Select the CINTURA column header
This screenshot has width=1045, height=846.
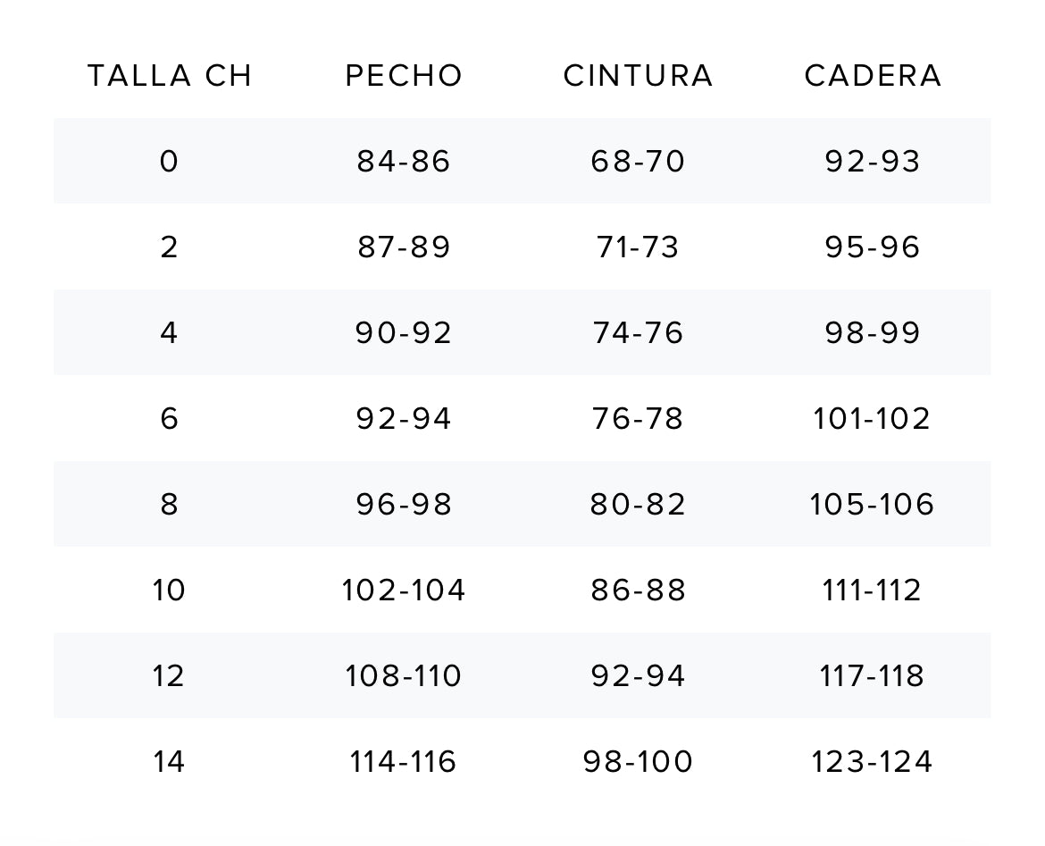coord(638,76)
